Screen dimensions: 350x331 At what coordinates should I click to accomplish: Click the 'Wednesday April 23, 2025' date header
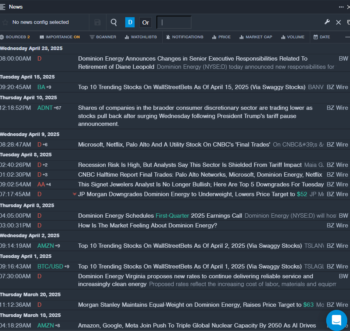[31, 48]
